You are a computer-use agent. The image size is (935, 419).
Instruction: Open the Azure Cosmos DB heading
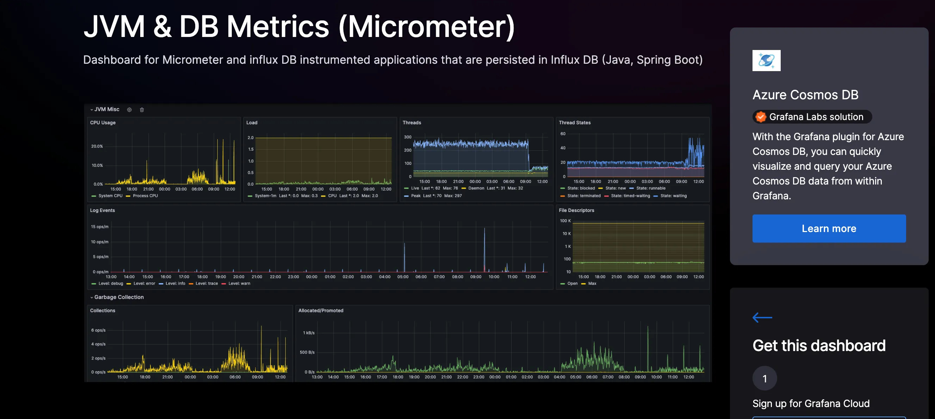(805, 95)
